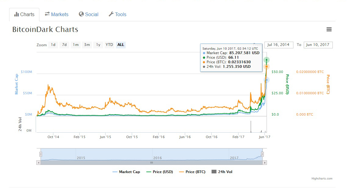Viewport: 348px width, 188px height.
Task: Set zoom to YTD
Action: coord(109,45)
